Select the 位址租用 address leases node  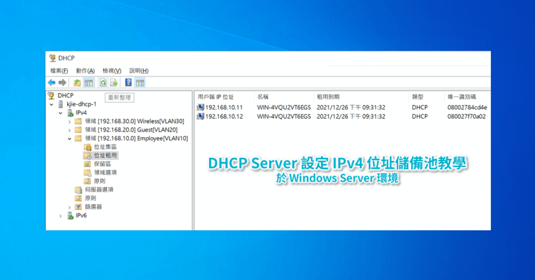tap(105, 155)
